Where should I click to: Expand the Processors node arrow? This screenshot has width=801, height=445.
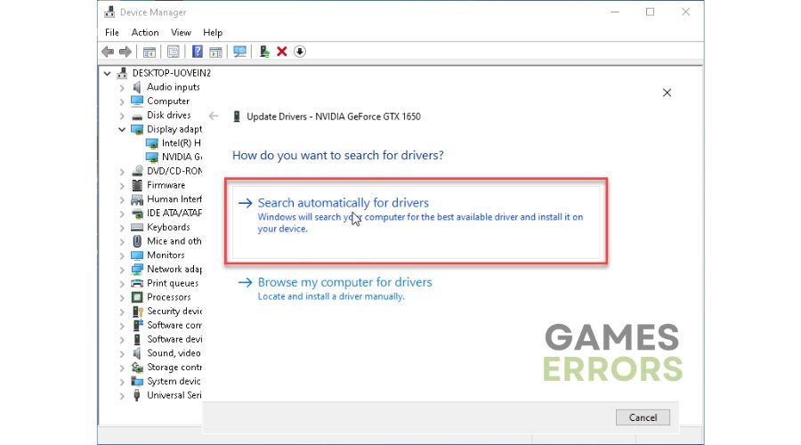coord(122,298)
